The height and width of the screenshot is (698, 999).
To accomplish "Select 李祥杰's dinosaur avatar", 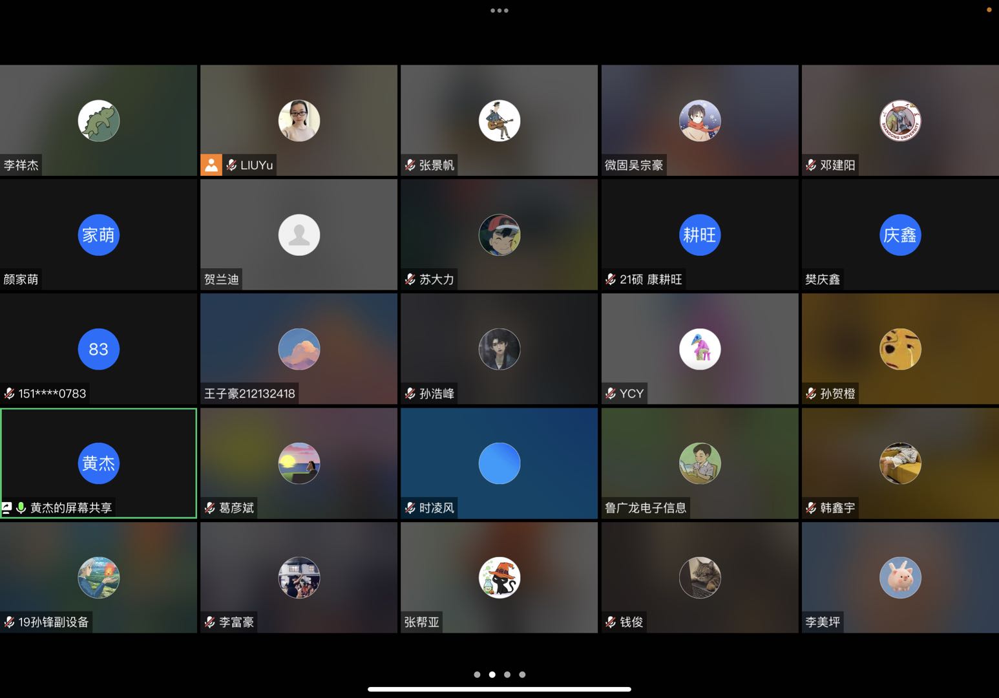I will click(x=99, y=121).
